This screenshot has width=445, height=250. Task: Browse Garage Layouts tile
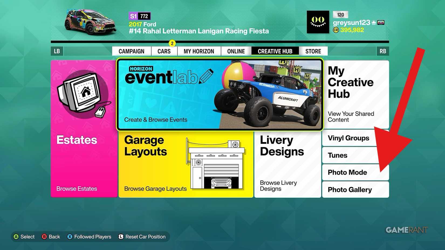186,165
